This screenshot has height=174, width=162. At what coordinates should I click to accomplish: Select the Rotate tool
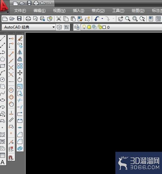20,80
